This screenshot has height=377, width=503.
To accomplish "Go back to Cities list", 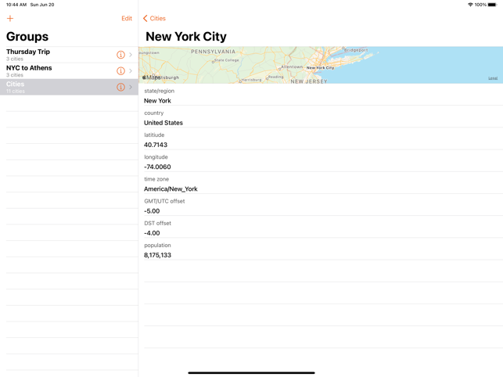I will point(154,18).
